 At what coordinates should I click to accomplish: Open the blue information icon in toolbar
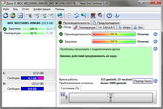pyautogui.click(x=117, y=15)
